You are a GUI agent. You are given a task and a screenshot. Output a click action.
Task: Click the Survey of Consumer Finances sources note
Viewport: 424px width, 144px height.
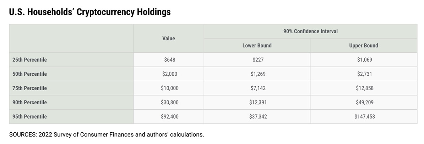tap(107, 134)
